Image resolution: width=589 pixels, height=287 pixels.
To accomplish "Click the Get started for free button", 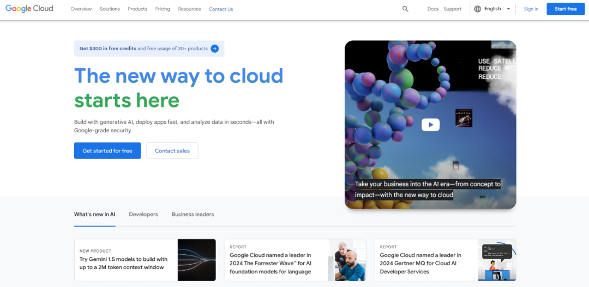I will coord(107,150).
